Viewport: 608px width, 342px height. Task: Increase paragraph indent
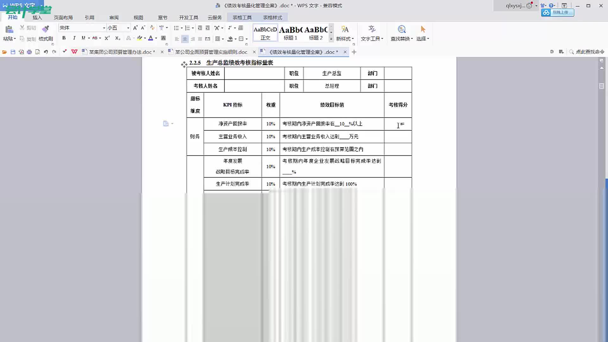tap(208, 28)
